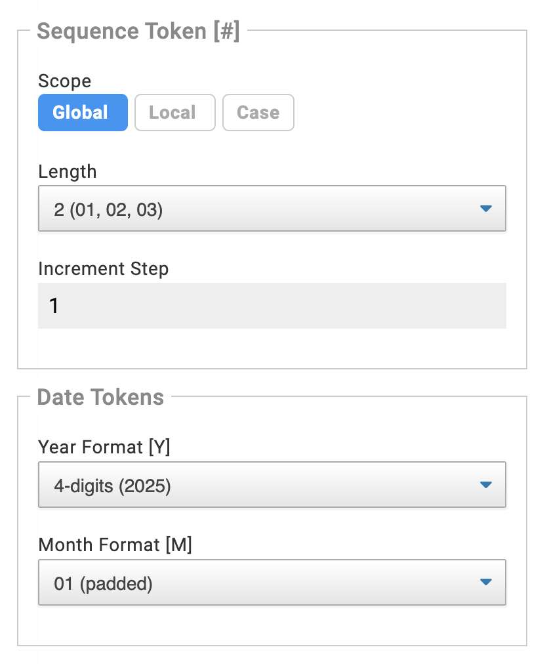Click the Increment Step field label
547x664 pixels.
[x=103, y=269]
